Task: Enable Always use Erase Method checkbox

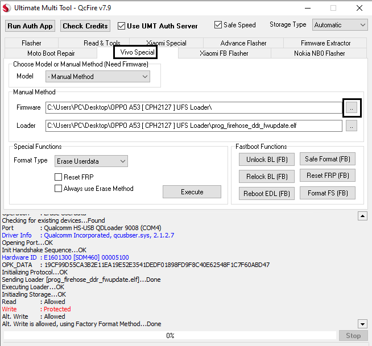Action: point(58,189)
